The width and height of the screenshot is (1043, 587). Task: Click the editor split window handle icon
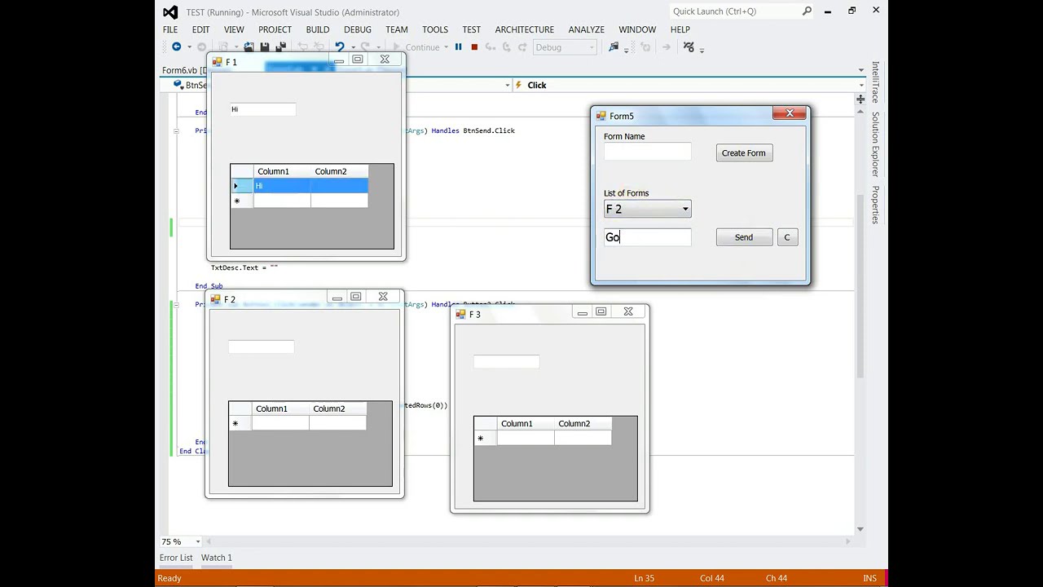pos(860,99)
